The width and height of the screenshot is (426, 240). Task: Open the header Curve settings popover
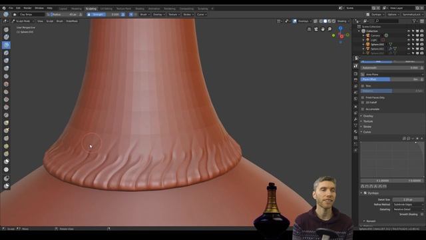pos(201,15)
